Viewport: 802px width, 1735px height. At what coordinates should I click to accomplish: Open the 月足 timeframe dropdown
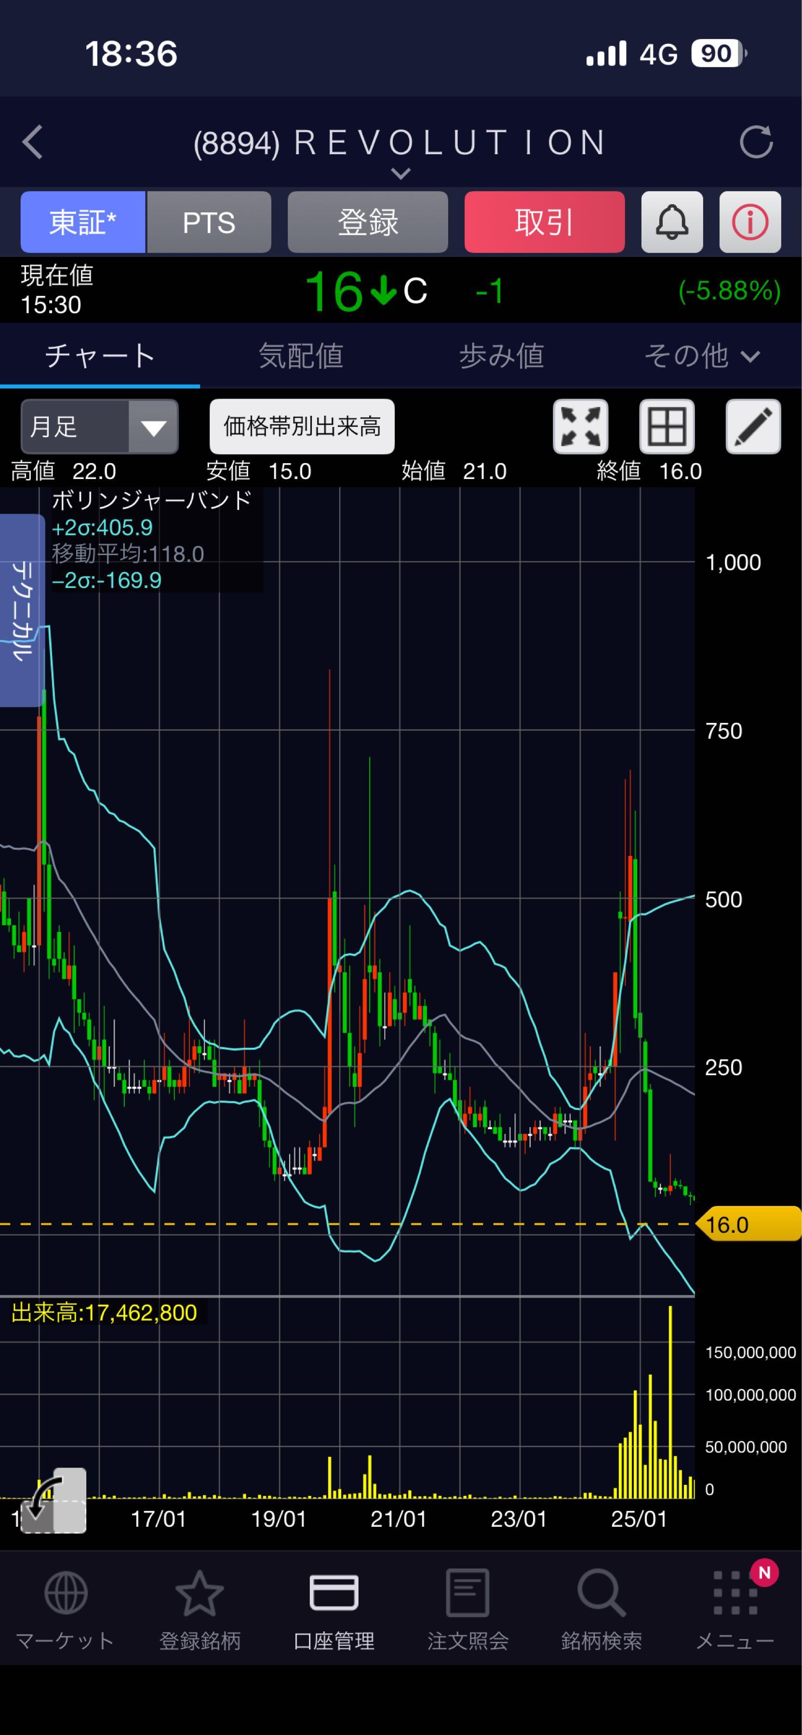[100, 427]
